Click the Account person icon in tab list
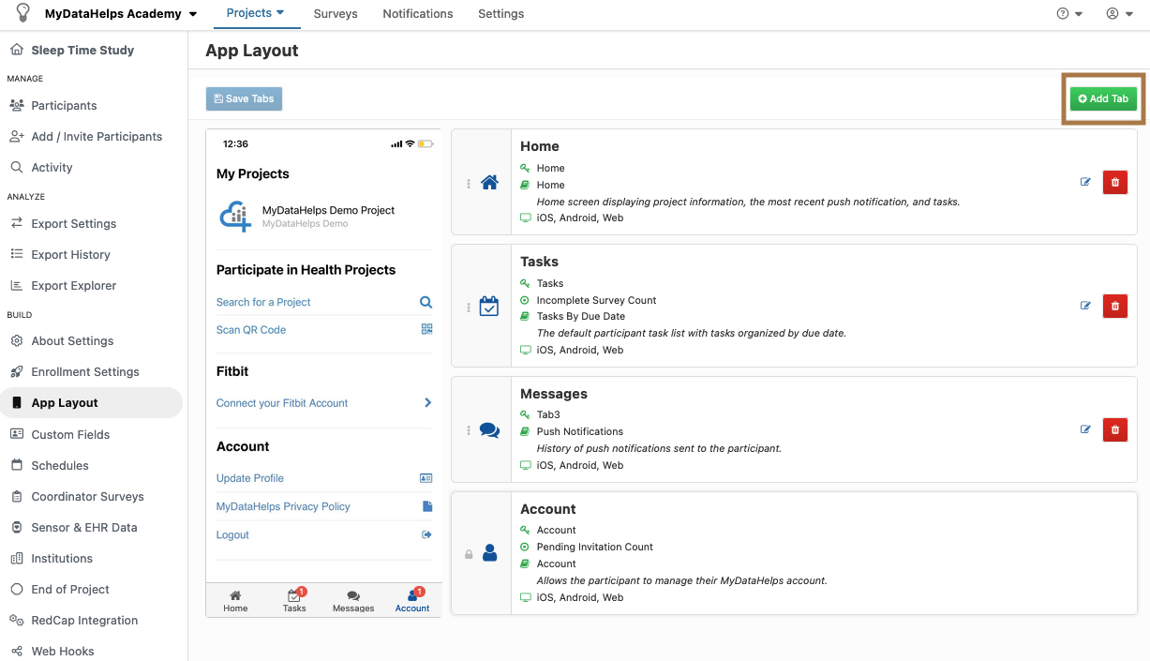This screenshot has width=1150, height=661. (x=489, y=553)
